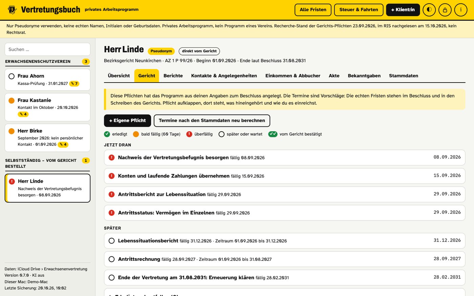Image resolution: width=474 pixels, height=296 pixels.
Task: Expand Konten und laufende Zahlungen übernehmen
Action: click(284, 176)
